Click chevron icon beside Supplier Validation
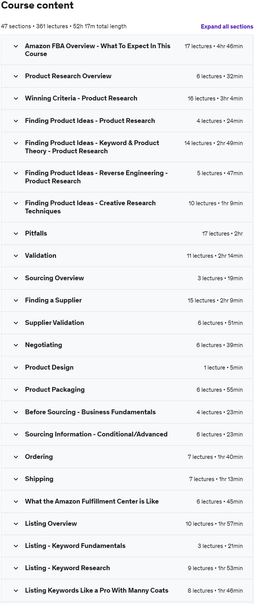The height and width of the screenshot is (604, 254). point(16,323)
